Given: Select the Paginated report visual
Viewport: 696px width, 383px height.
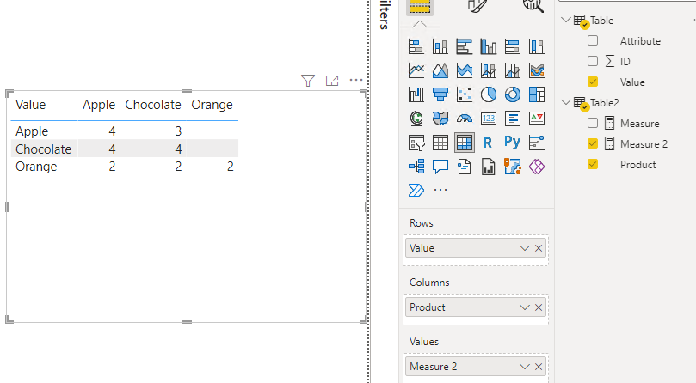Looking at the screenshot, I should click(489, 167).
